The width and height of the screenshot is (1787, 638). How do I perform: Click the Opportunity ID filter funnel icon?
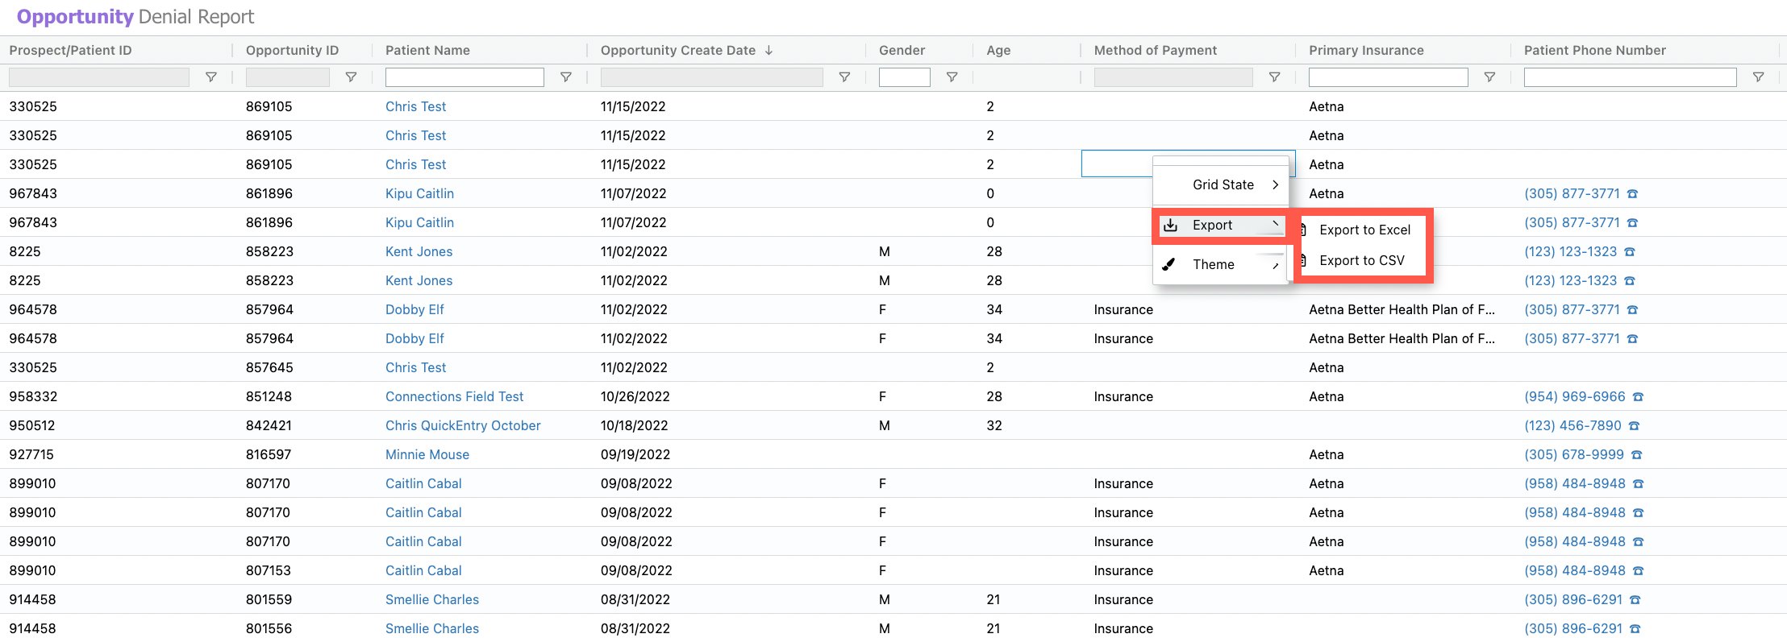(x=351, y=77)
